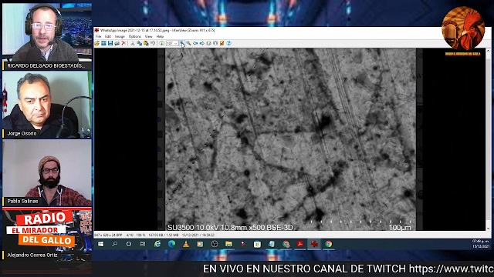Open Task View from the taskbar

point(143,244)
